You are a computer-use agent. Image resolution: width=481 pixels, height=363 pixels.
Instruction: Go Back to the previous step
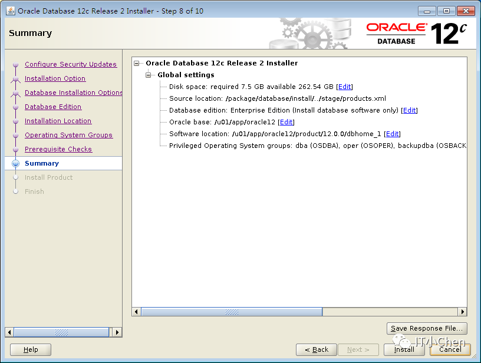click(x=317, y=349)
